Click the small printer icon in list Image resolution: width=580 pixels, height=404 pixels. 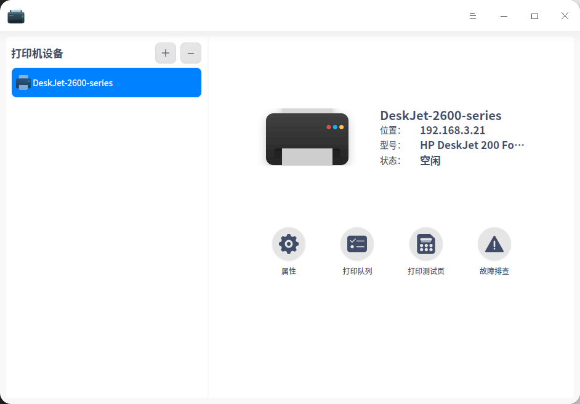point(23,83)
